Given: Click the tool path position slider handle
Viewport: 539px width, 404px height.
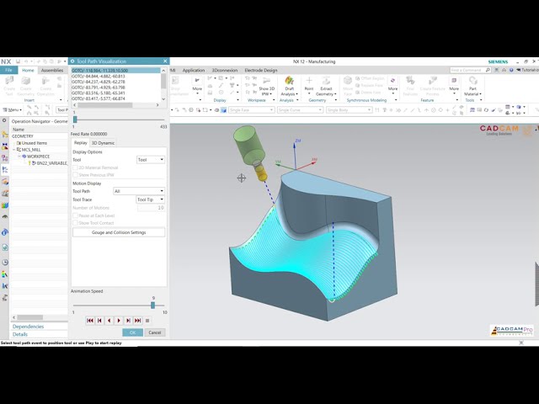Looking at the screenshot, I should tap(75, 120).
